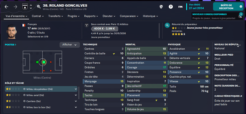Open the Comparaison menu
Viewport: 246px width, 114px height.
pyautogui.click(x=129, y=16)
